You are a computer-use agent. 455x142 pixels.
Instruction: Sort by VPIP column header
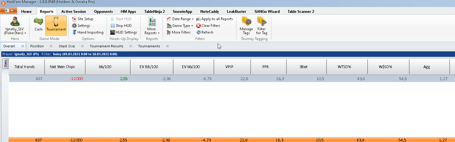point(232,67)
